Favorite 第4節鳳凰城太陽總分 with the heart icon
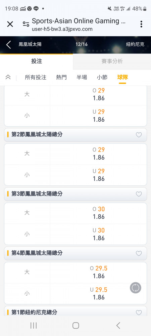The height and width of the screenshot is (336, 151). pos(139,253)
